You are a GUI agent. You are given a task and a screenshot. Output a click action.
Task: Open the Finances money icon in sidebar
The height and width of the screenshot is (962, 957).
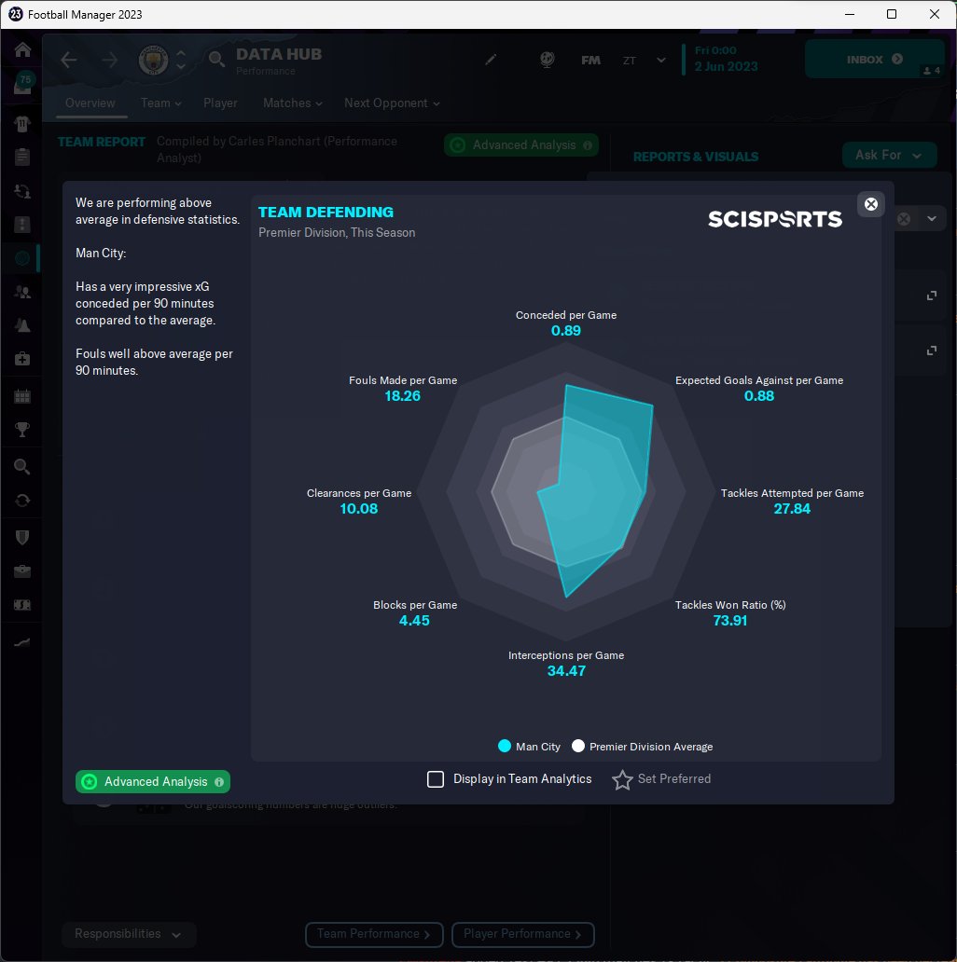coord(22,605)
